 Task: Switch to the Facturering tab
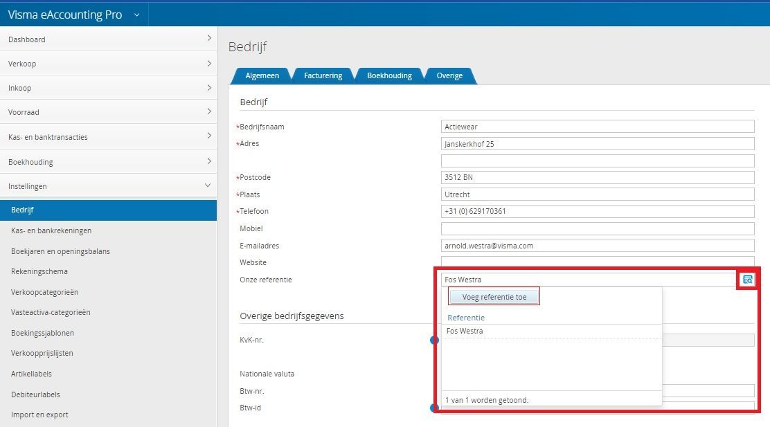pos(323,75)
